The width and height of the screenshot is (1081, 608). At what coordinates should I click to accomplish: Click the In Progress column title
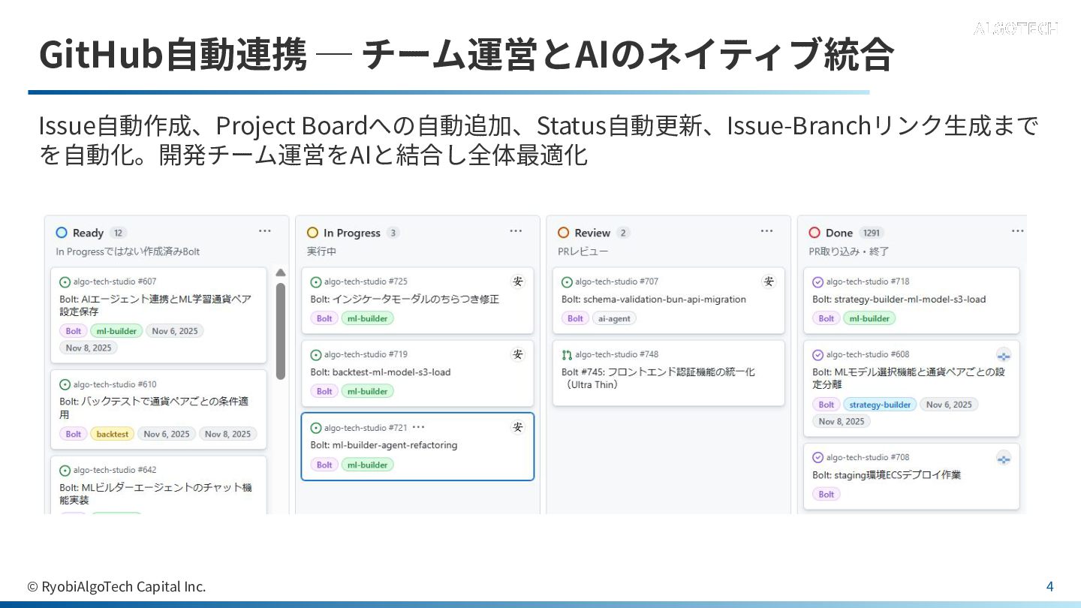352,233
